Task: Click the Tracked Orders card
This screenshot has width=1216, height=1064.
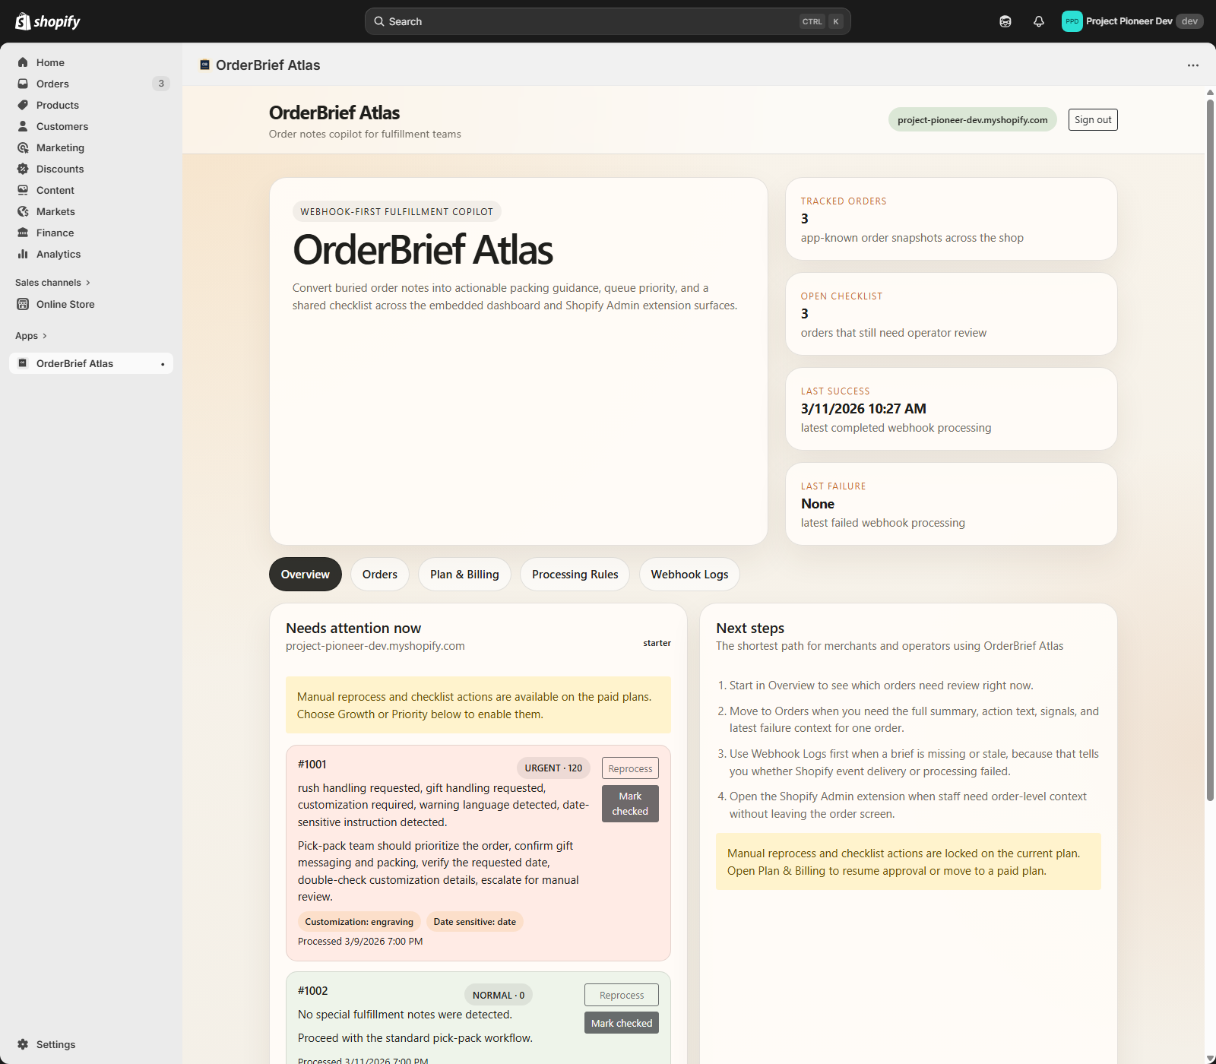Action: tap(951, 220)
